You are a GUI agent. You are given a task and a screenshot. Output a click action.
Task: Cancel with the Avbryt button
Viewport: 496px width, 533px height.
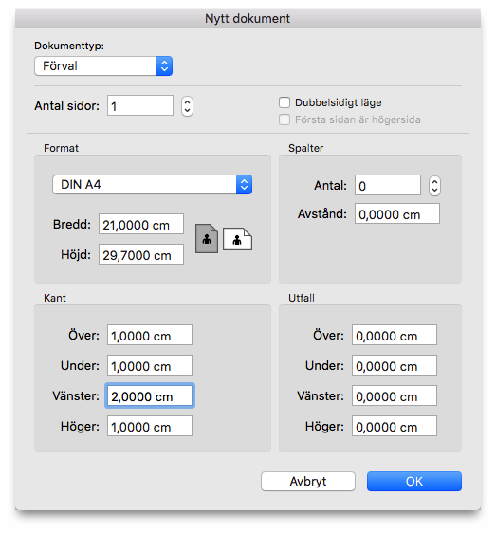coord(308,481)
